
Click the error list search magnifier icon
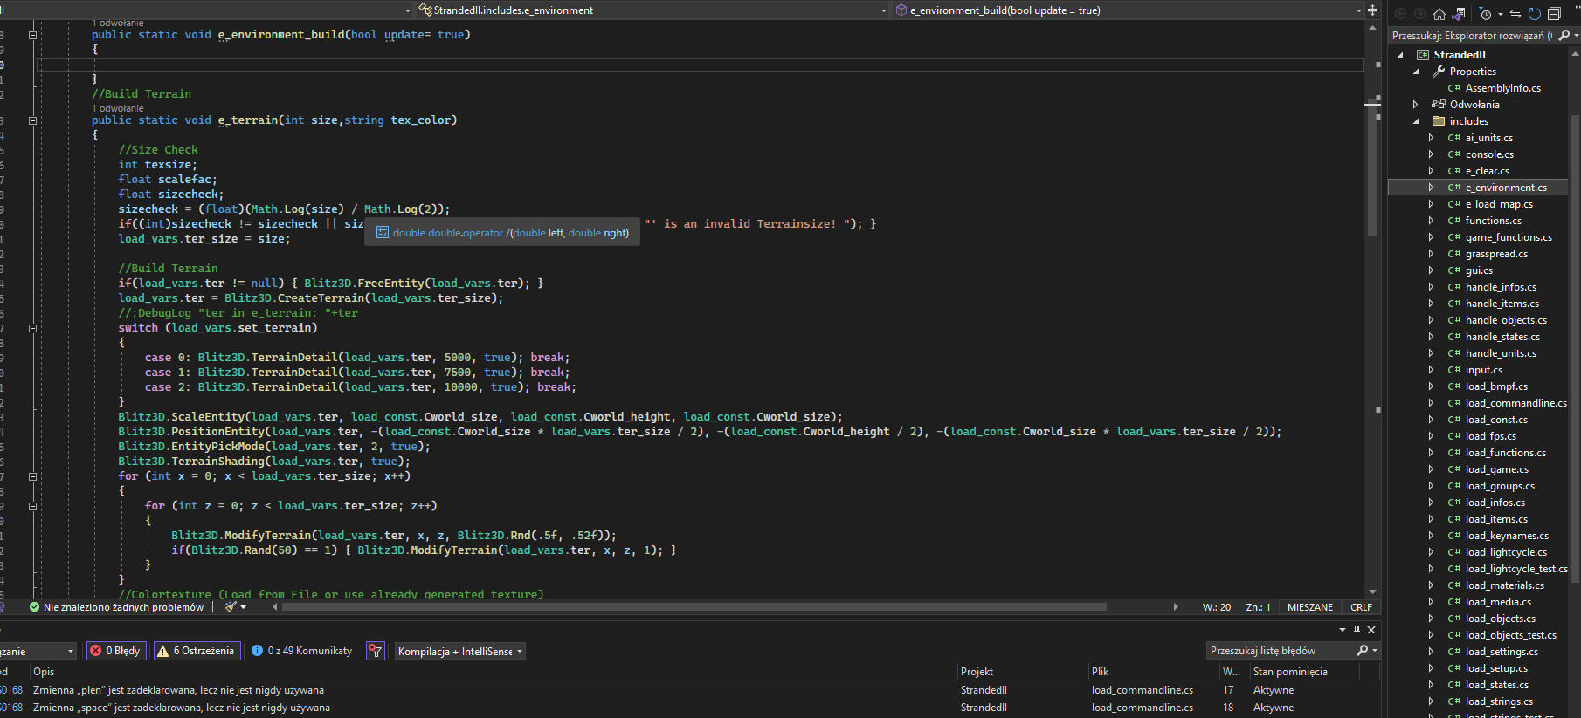(x=1362, y=651)
